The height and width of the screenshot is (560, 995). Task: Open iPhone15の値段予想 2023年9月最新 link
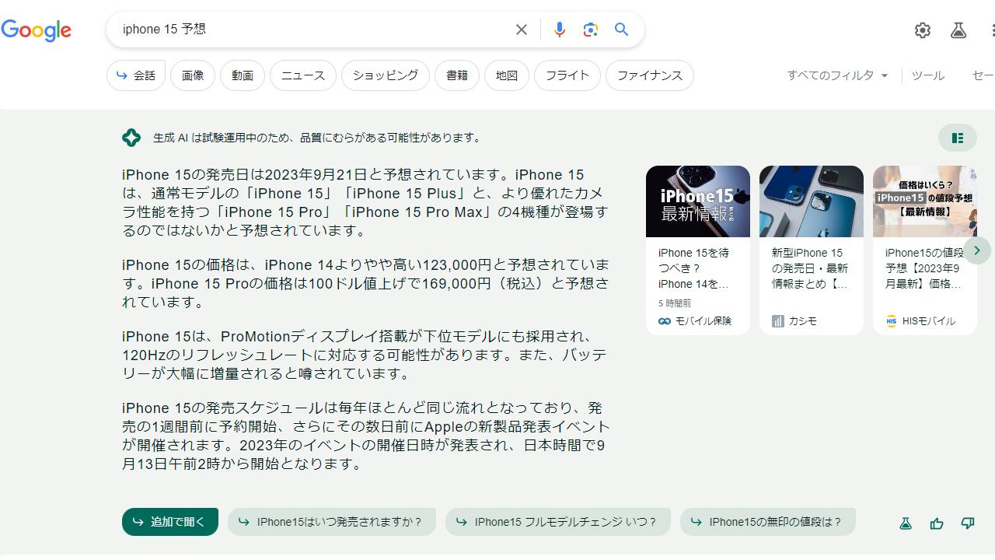[923, 268]
